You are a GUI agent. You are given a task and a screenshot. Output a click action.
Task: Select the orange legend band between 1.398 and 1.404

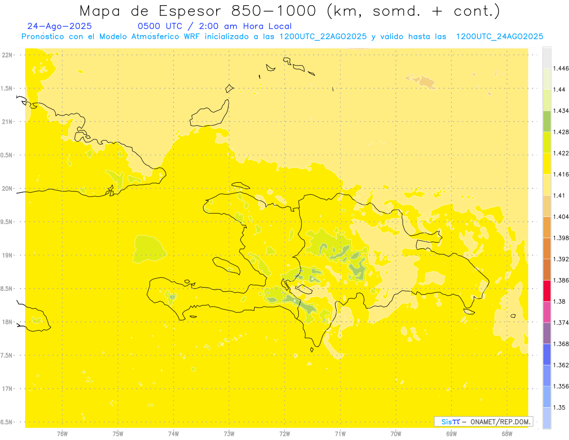547,227
